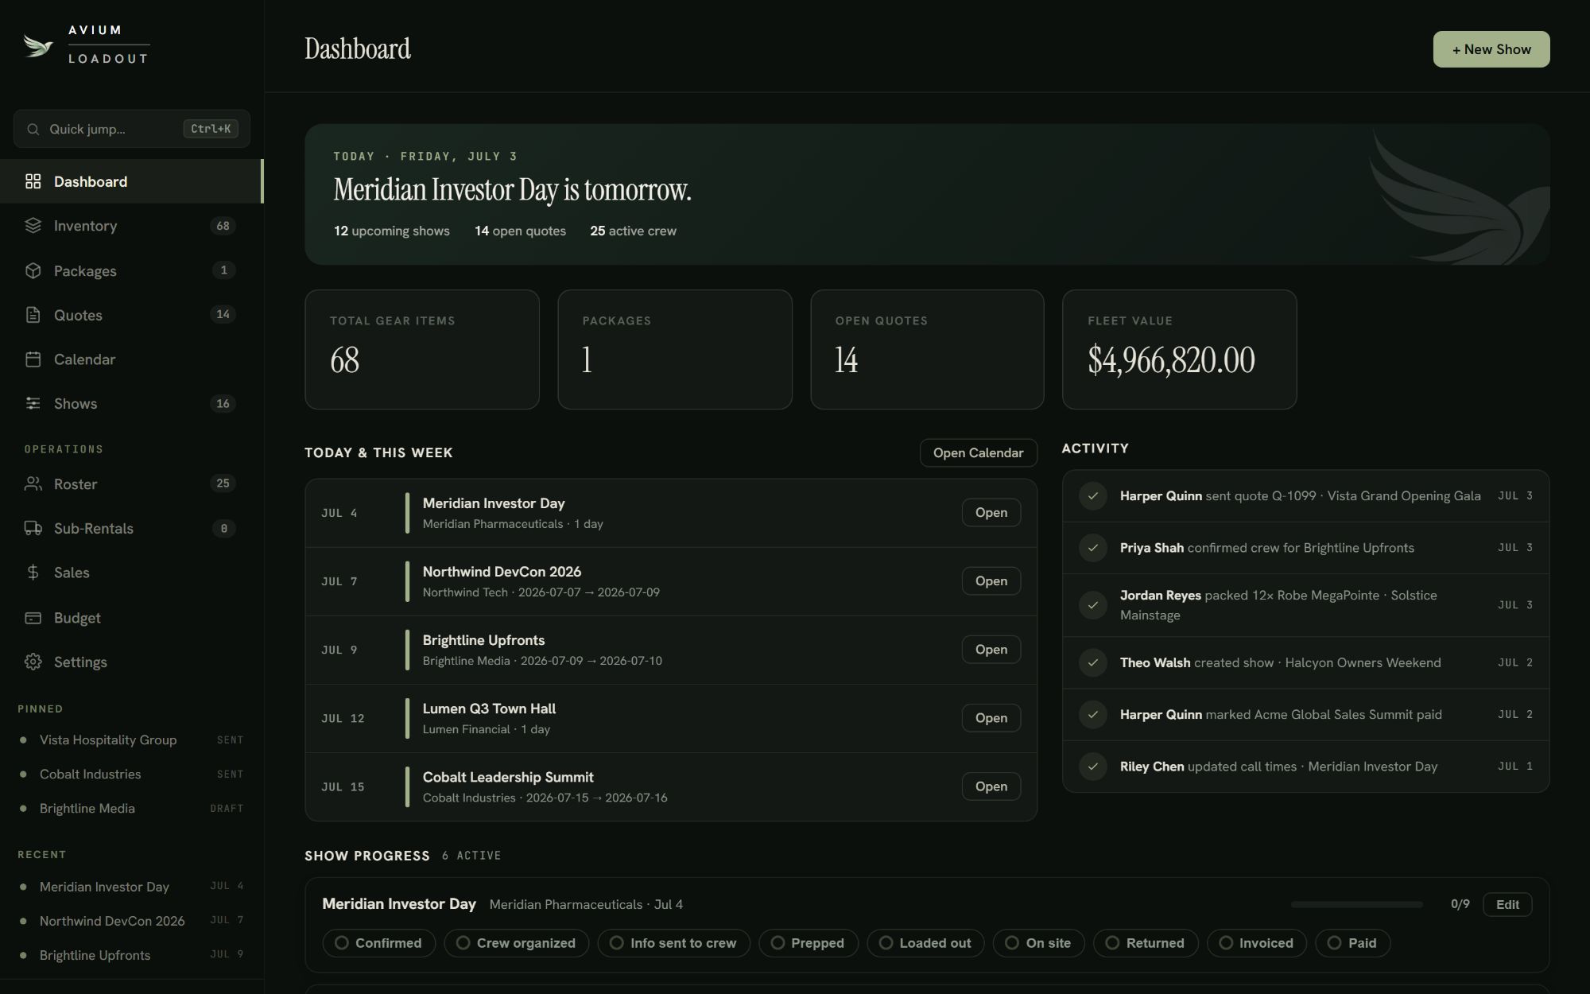Image resolution: width=1590 pixels, height=994 pixels.
Task: Click the + New Show button
Action: pos(1491,49)
